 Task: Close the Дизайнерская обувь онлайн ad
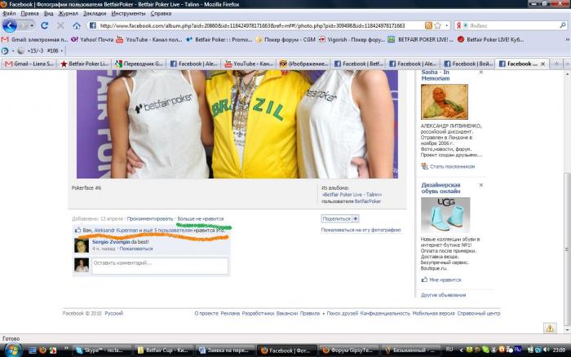tap(480, 185)
